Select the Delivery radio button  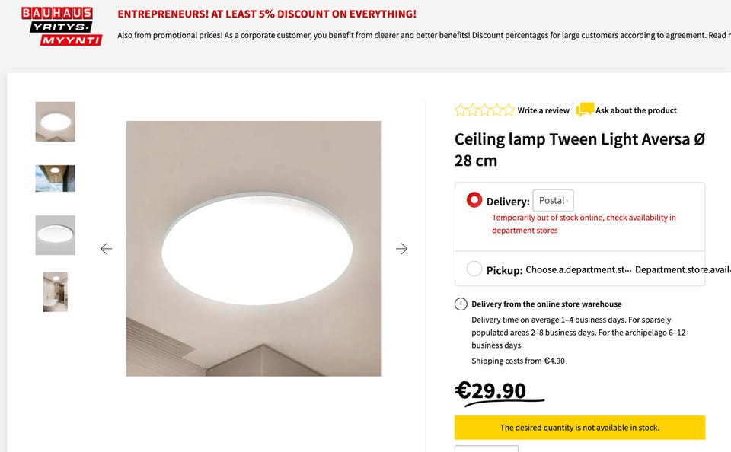pos(474,200)
